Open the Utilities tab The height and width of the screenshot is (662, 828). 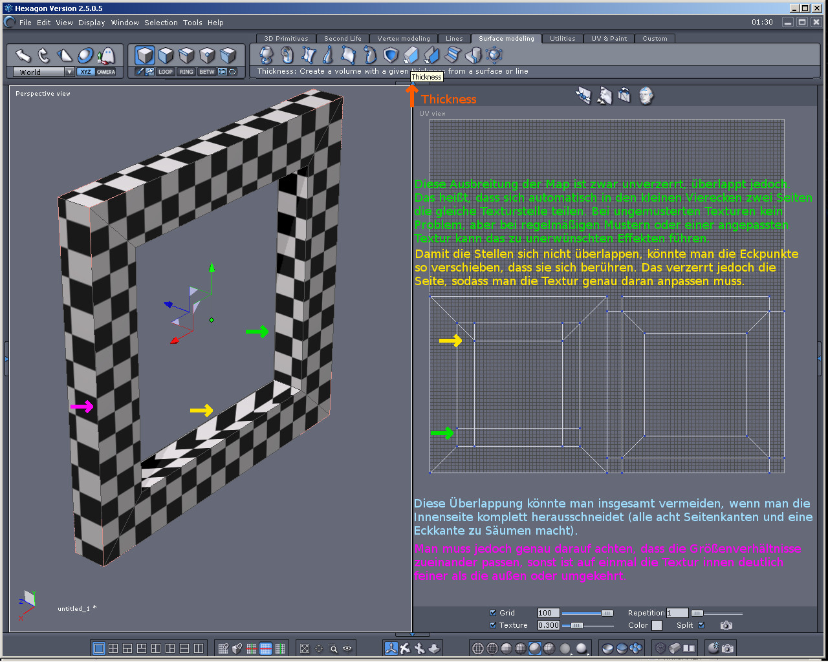(563, 39)
